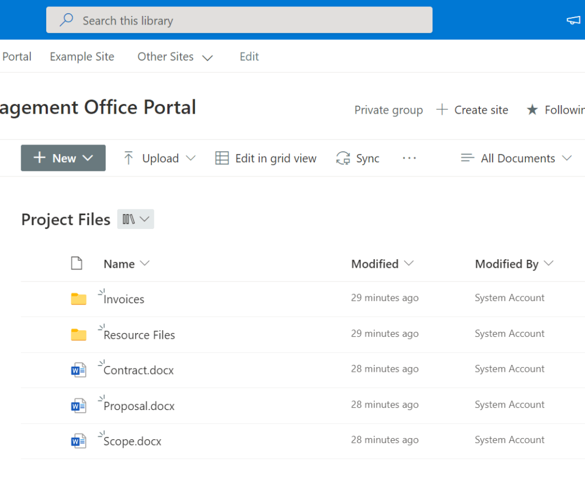Click the Invoices modified time
Screen dimensions: 585x486
pyautogui.click(x=384, y=298)
